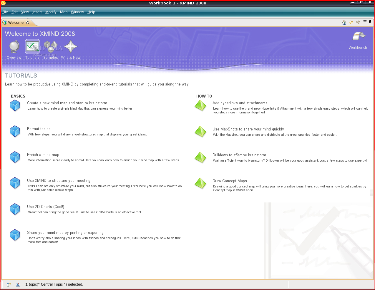
Task: Open the Samples shapes icon
Action: point(51,47)
